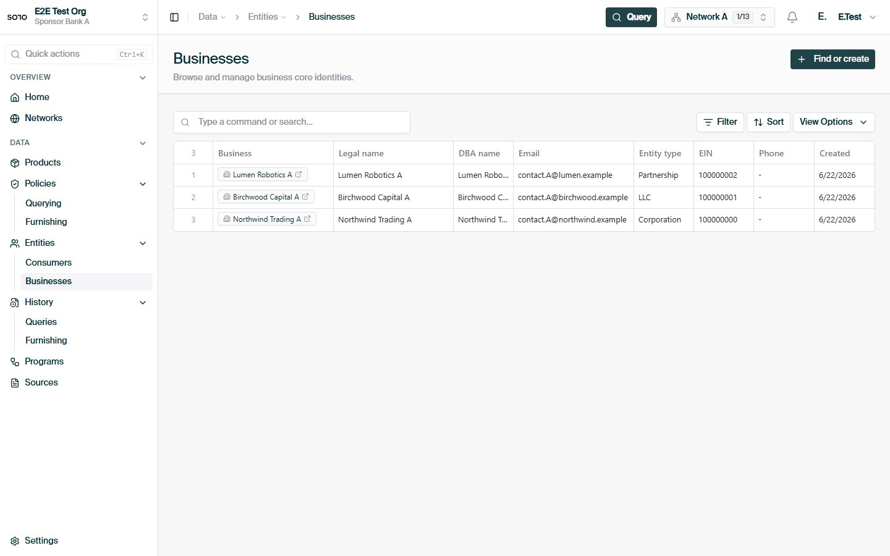Collapse the Policies submenu chevron
Screen dimensions: 890x556
coord(143,184)
